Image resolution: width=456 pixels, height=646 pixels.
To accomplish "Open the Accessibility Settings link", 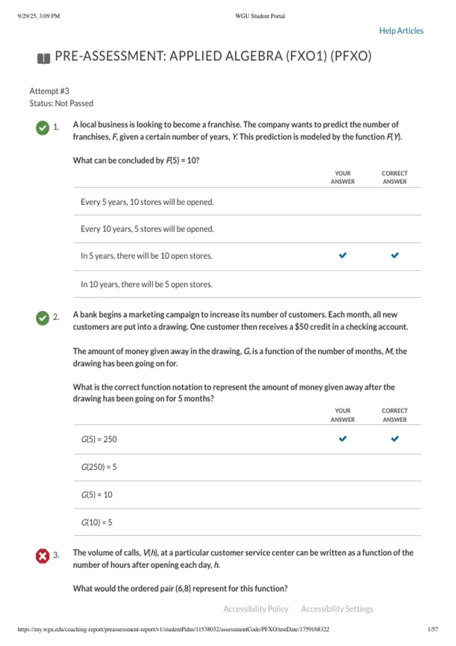I will [x=337, y=609].
